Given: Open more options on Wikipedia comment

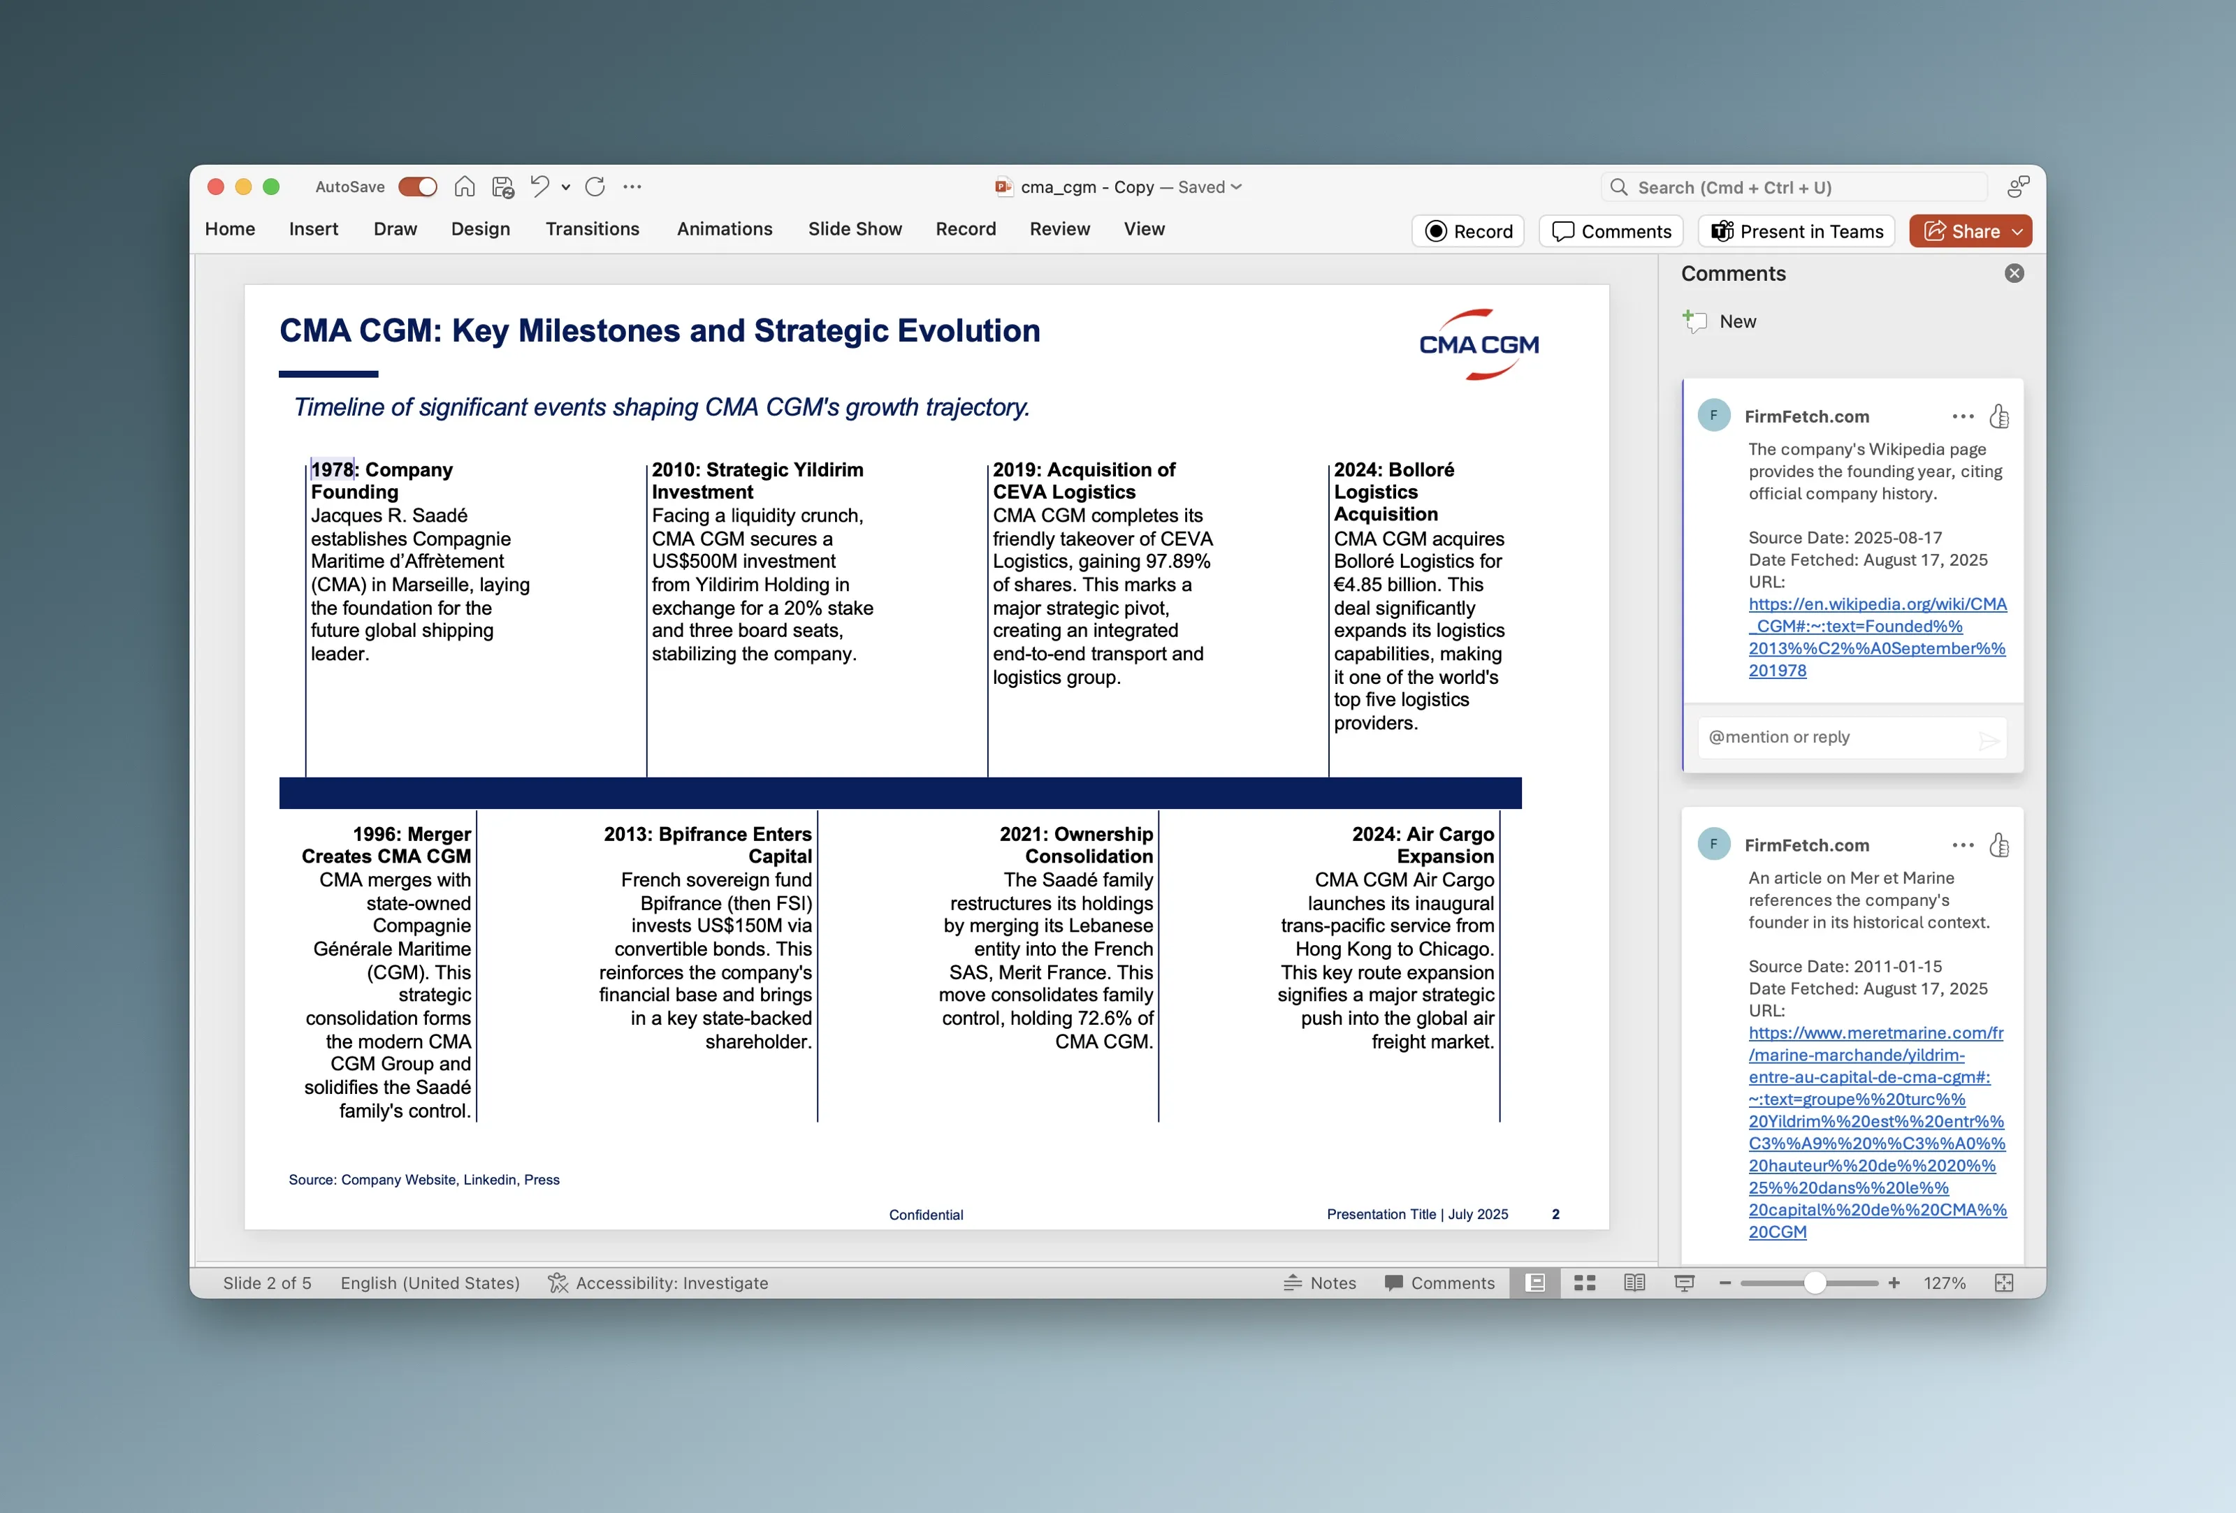Looking at the screenshot, I should (x=1963, y=416).
